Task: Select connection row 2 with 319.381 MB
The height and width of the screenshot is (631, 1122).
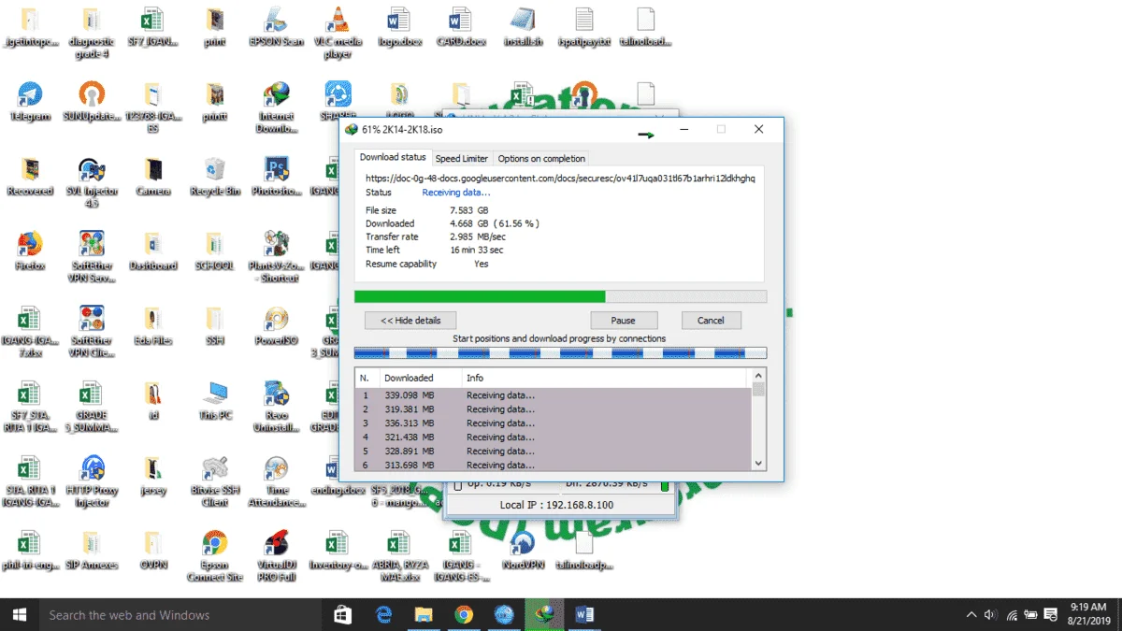Action: point(554,409)
